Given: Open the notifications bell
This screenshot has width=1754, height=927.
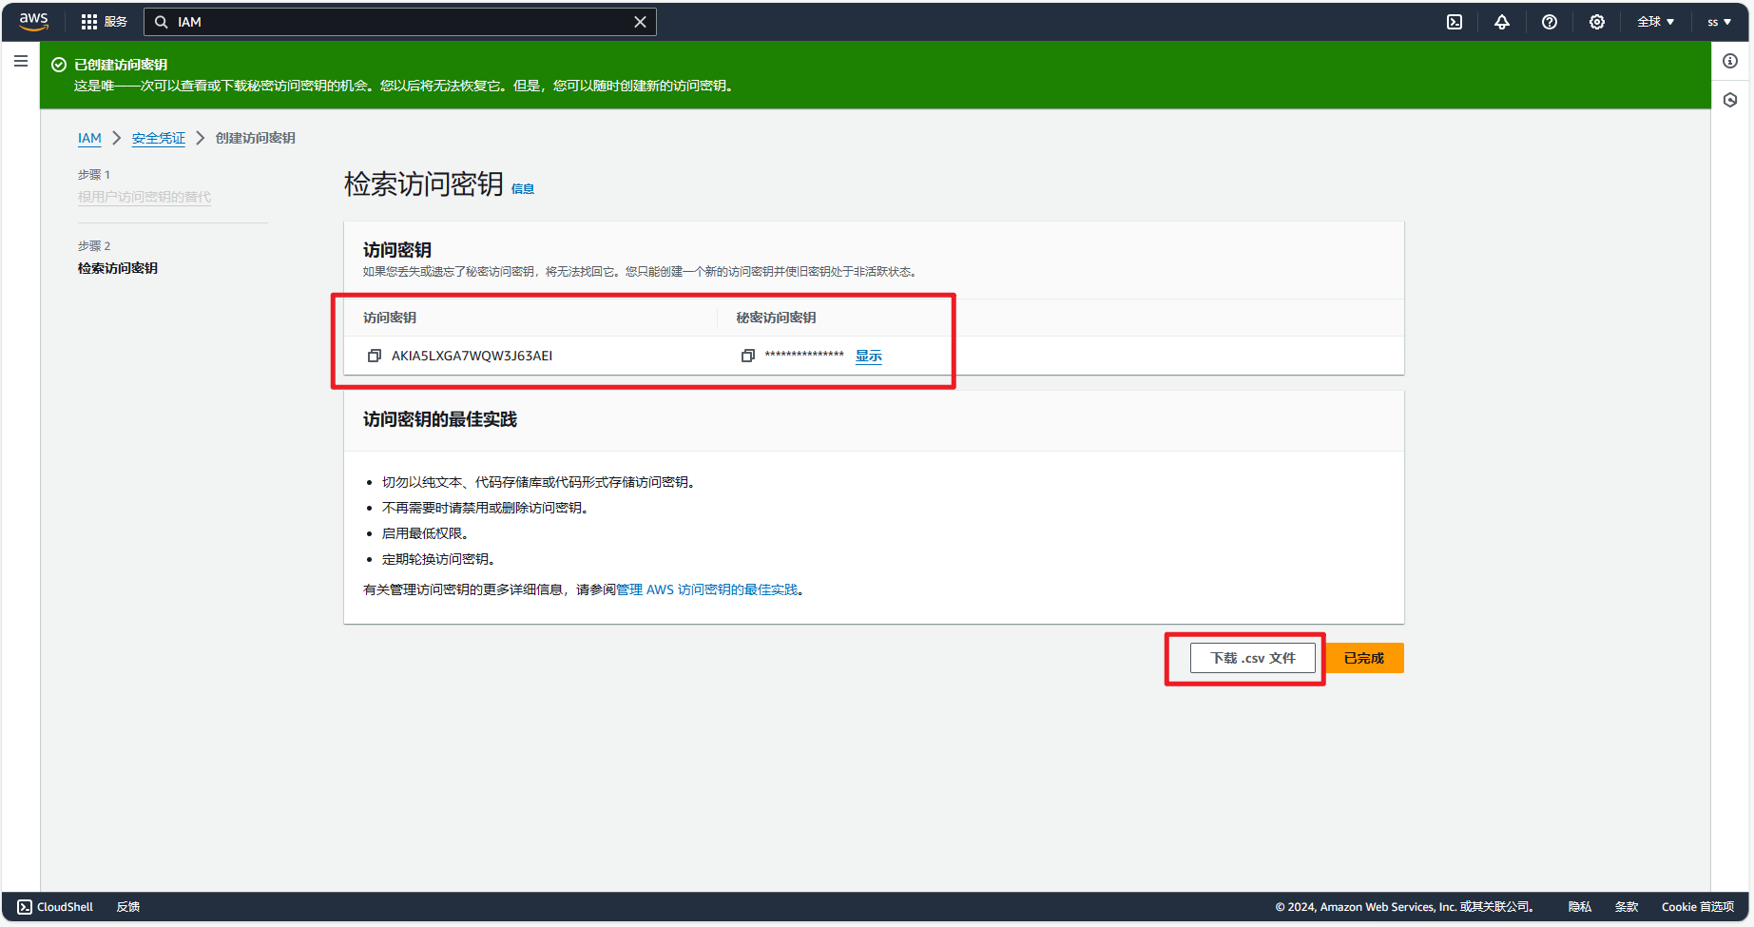Looking at the screenshot, I should pos(1502,22).
